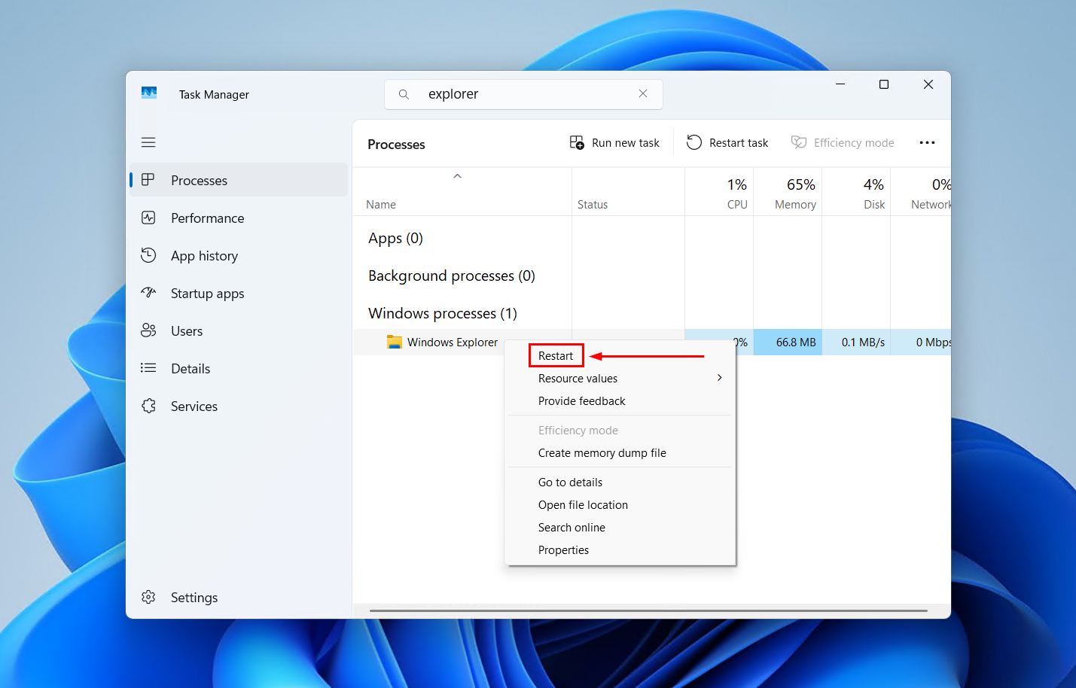The height and width of the screenshot is (688, 1076).
Task: Click the App history clock icon
Action: point(148,255)
